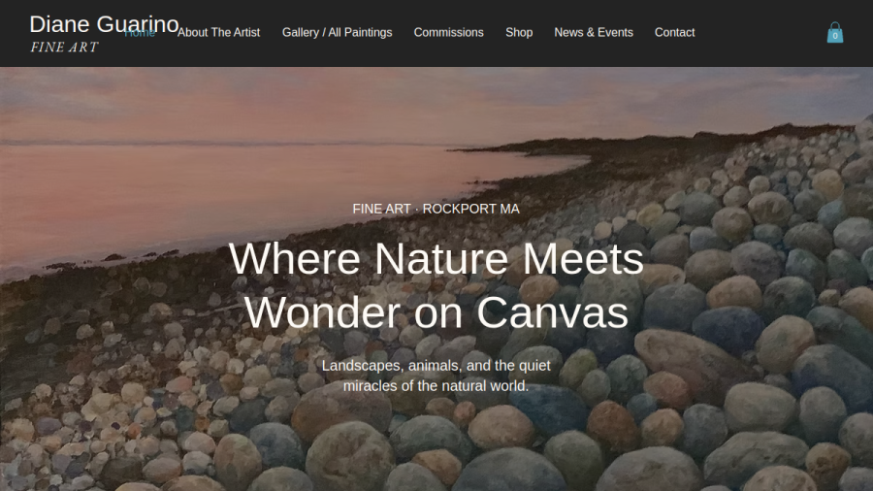Click 'Where Nature Meets Wonder on Canvas' headline

coord(436,285)
